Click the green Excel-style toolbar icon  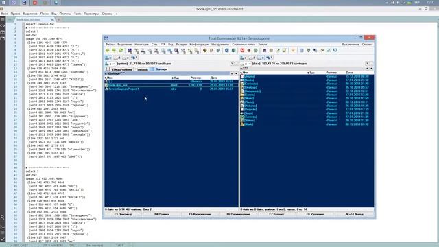[x=233, y=51]
